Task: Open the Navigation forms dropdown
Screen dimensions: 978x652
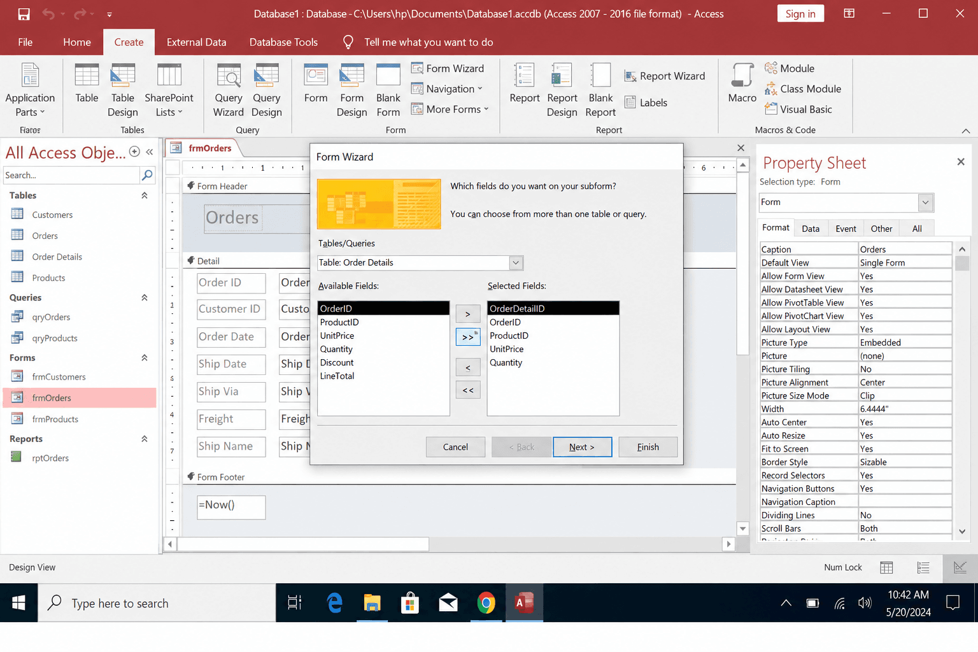Action: 448,89
